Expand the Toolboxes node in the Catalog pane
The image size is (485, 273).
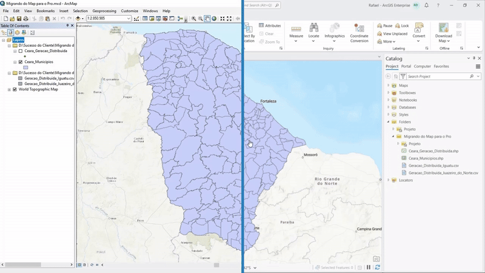389,93
